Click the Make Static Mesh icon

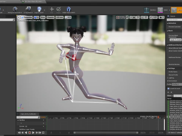click(69, 9)
